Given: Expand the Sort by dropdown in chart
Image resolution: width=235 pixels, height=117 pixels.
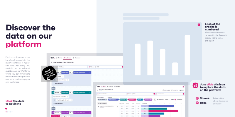Looking at the screenshot, I should pos(167,99).
